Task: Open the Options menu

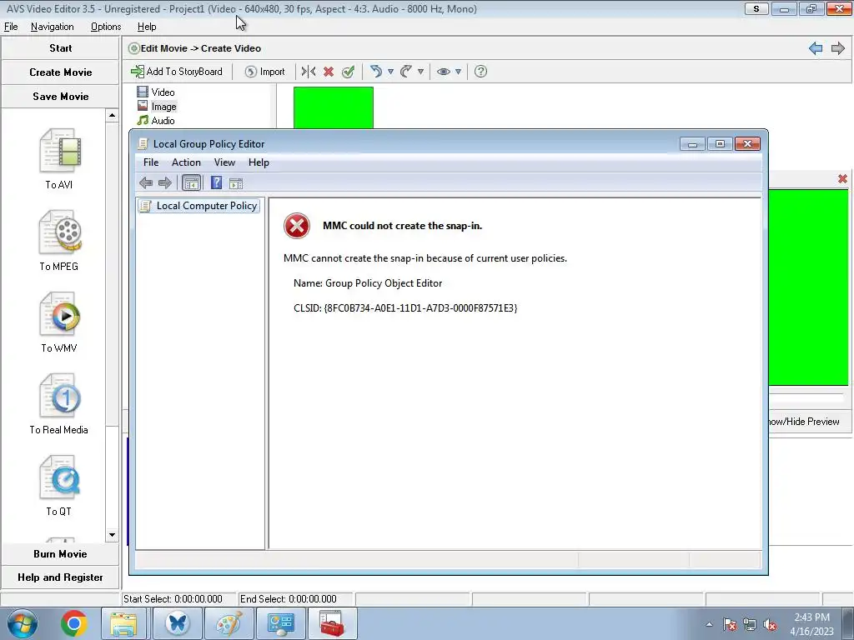Action: (106, 27)
